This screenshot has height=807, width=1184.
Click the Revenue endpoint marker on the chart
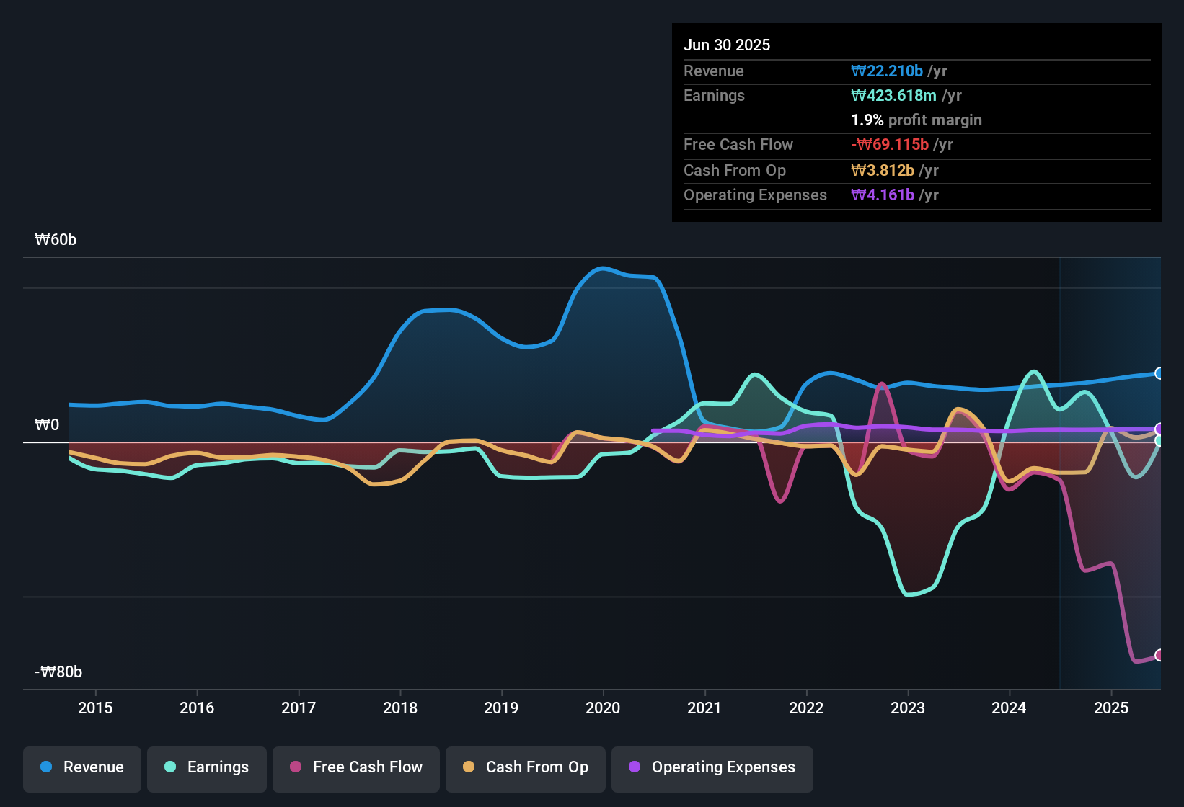pos(1159,373)
